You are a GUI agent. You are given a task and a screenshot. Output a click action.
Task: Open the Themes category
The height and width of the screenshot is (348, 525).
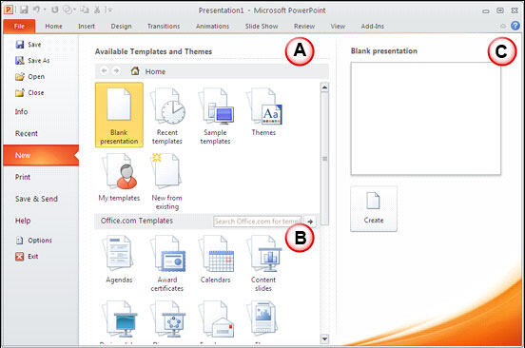263,111
